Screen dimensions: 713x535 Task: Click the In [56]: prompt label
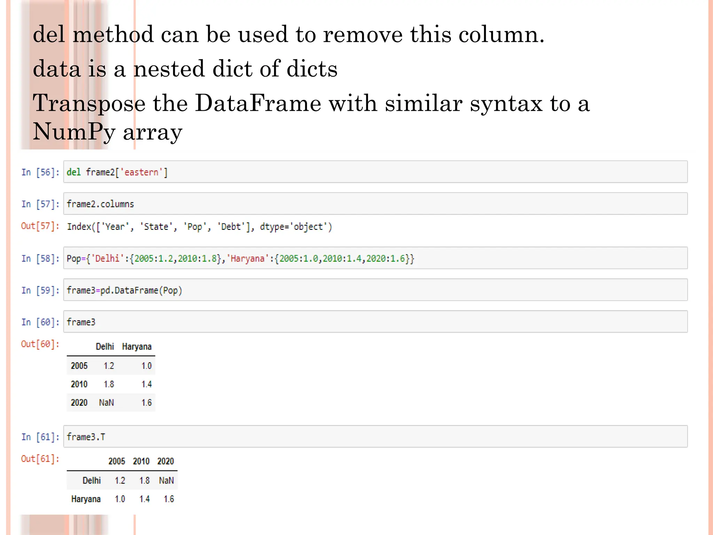click(x=40, y=172)
